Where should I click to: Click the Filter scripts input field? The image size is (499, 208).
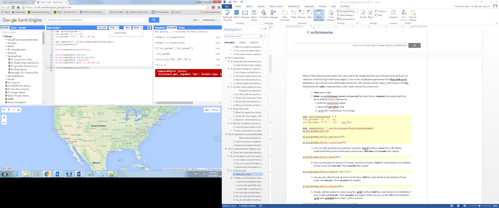click(21, 32)
